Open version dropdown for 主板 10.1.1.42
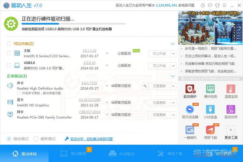243x162 pixels. 107,53
